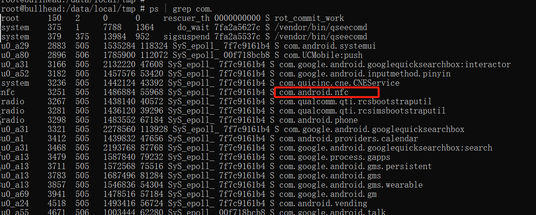Viewport: 536px width, 215px height.
Task: Click the u0_a52 user name
Action: [x=15, y=74]
